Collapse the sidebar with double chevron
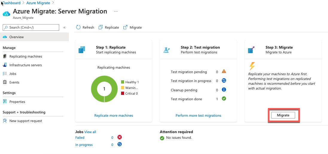The height and width of the screenshot is (154, 328). tap(64, 27)
